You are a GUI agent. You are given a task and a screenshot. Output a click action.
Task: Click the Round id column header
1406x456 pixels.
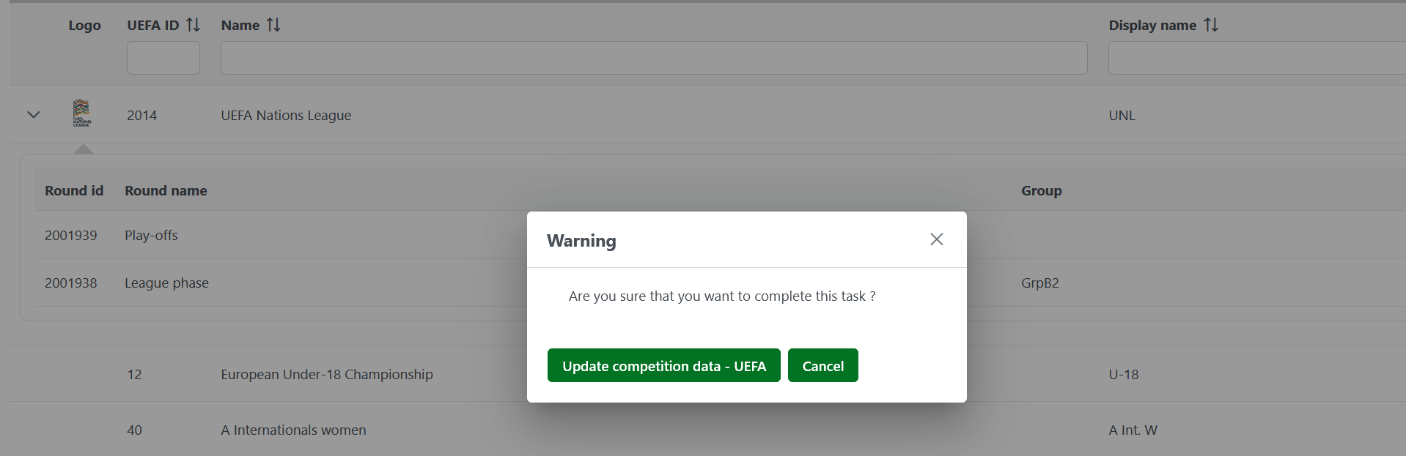(x=74, y=191)
